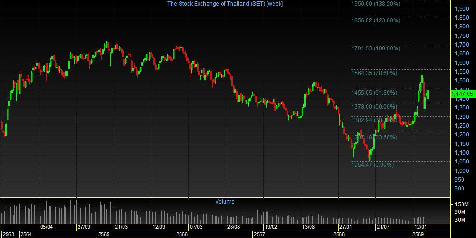Click the 1207.18 (23.60%) retracement label
The height and width of the screenshot is (238, 476).
374,137
